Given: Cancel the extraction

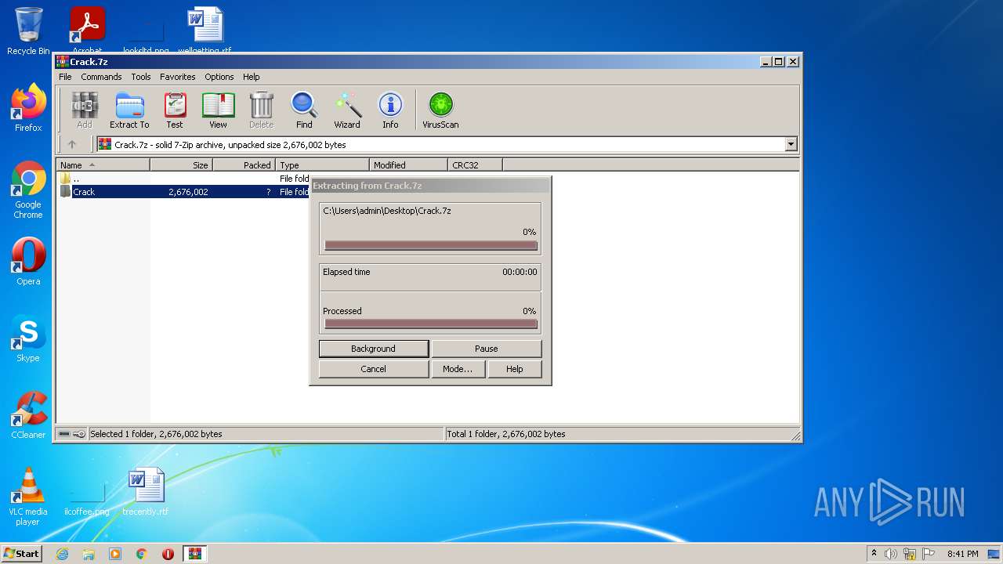Looking at the screenshot, I should click(374, 369).
